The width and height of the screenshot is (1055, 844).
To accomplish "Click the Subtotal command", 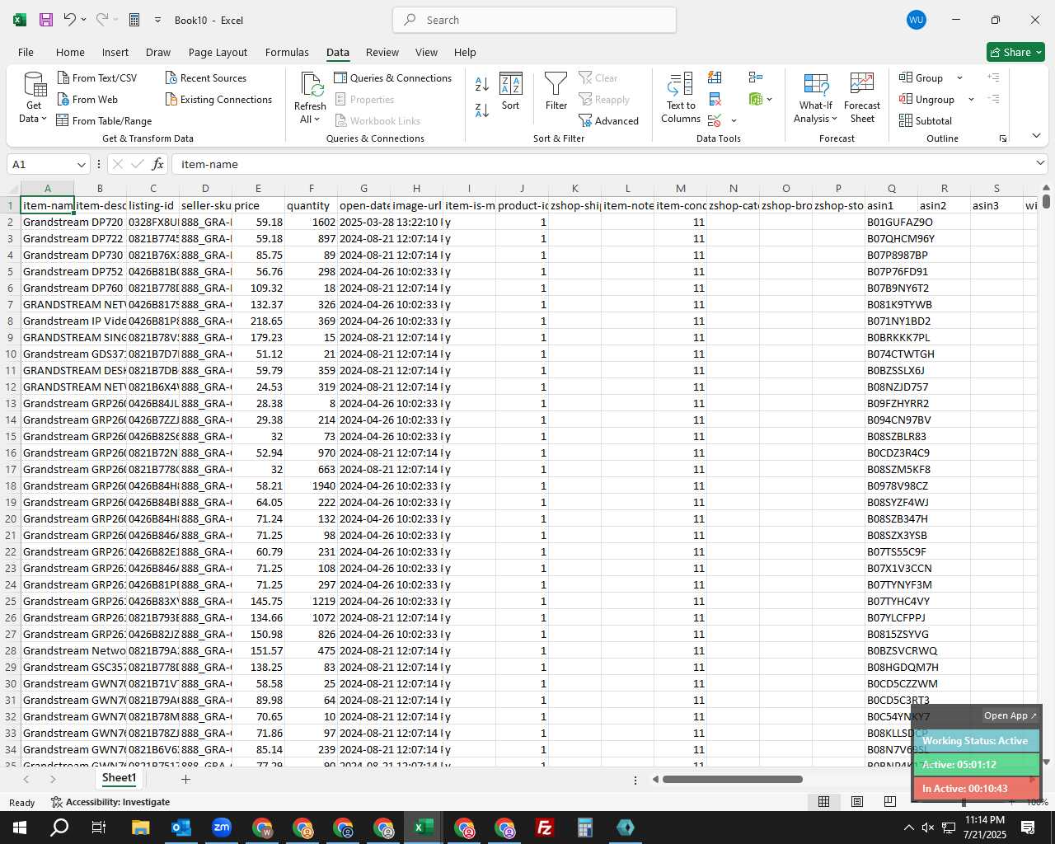I will pos(926,120).
